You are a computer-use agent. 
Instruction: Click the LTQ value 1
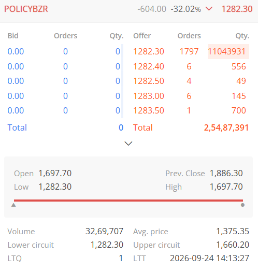coord(121,259)
